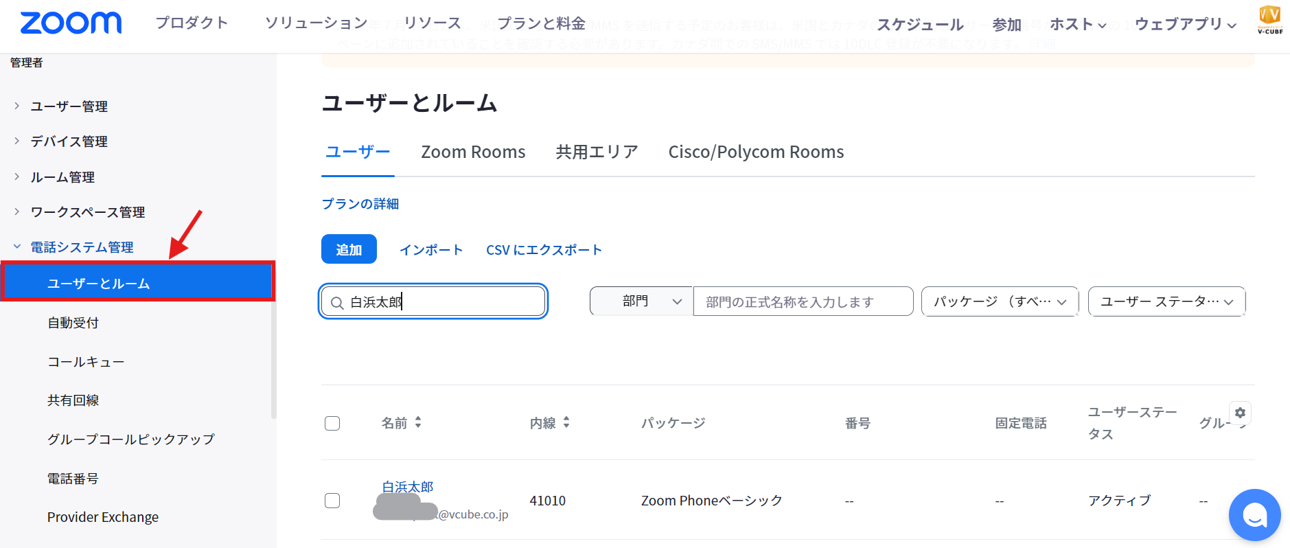The width and height of the screenshot is (1290, 548).
Task: Click スケジュール in top bar
Action: coord(920,24)
